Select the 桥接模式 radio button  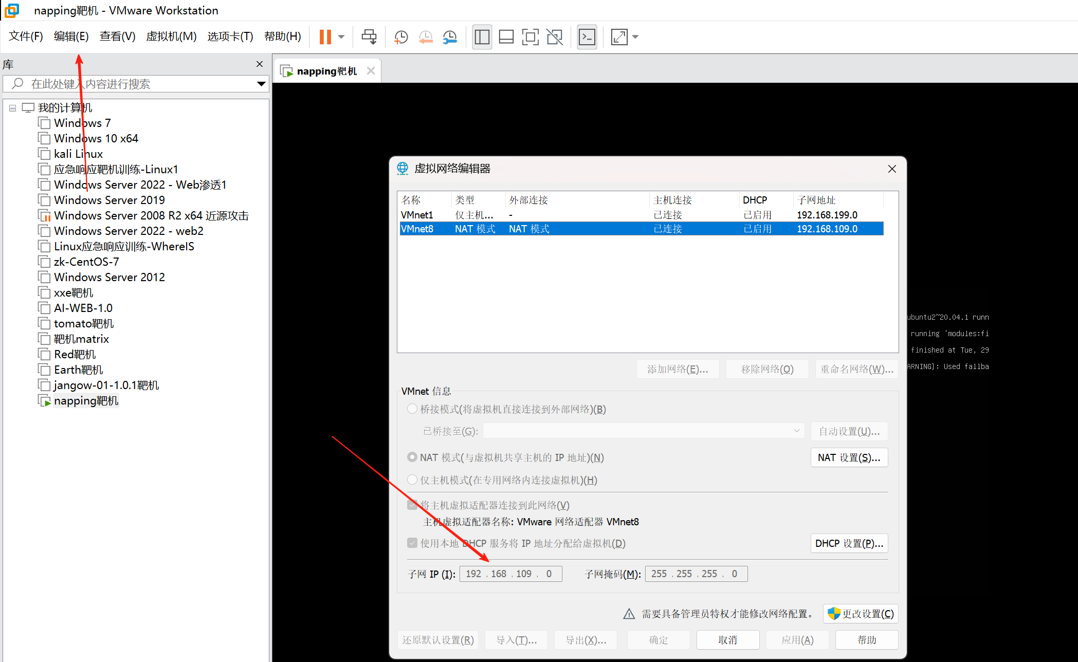tap(412, 409)
